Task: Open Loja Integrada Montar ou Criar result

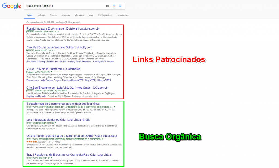Action: point(58,120)
